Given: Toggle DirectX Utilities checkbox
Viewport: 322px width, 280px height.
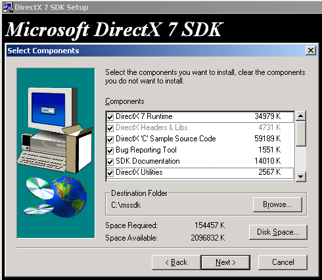Looking at the screenshot, I should (110, 173).
